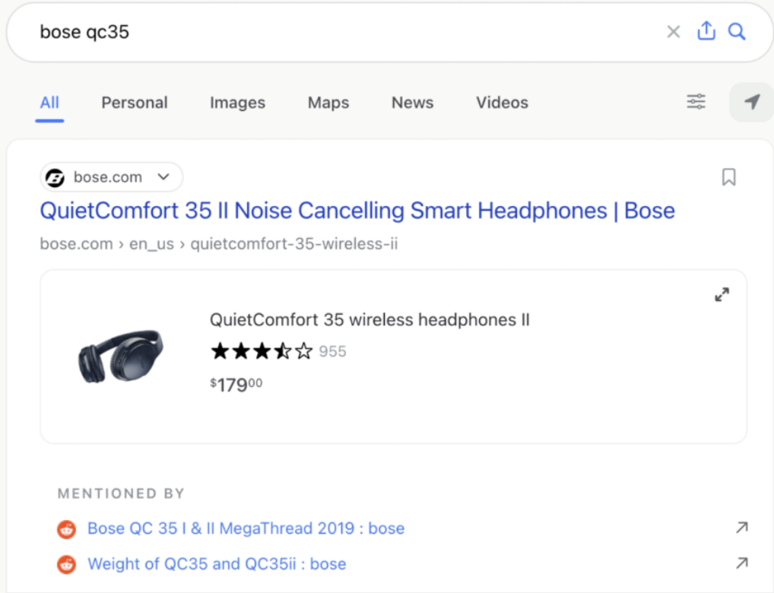The height and width of the screenshot is (593, 774).
Task: Click the arrow icon beside the MegaThread result
Action: click(x=741, y=528)
